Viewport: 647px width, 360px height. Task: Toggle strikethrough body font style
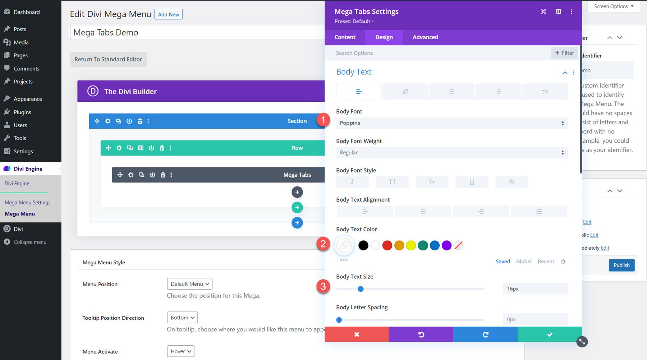512,182
